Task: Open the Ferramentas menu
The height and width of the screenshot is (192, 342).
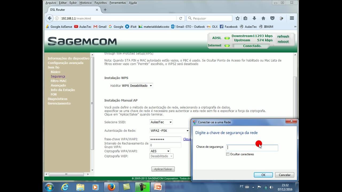Action: coord(118,3)
